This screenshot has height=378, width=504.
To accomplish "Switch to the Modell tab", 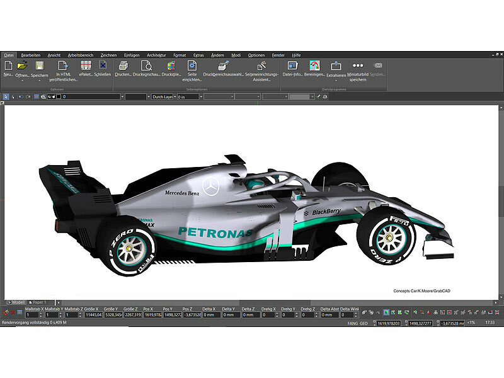I will [16, 302].
